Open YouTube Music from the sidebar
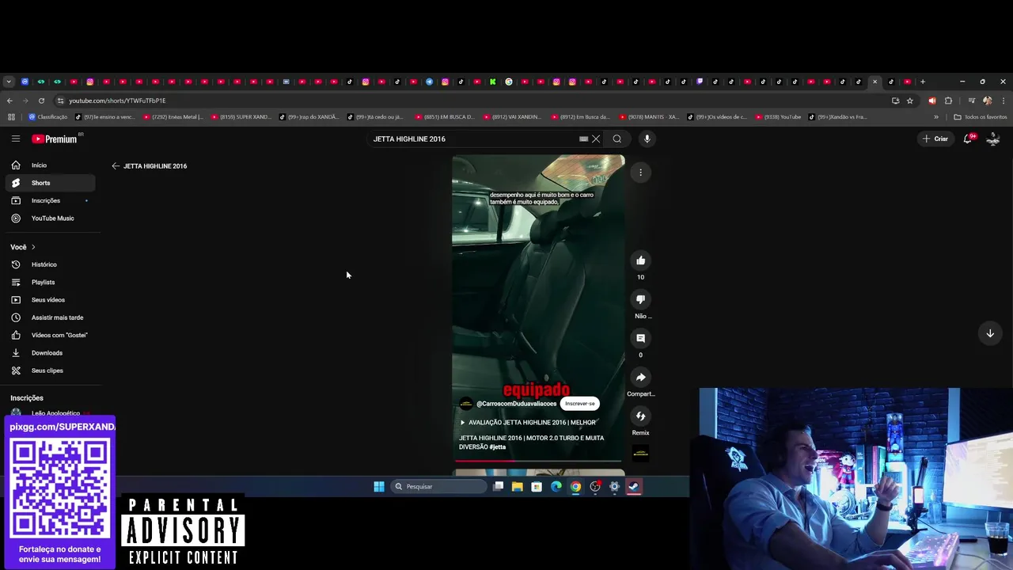This screenshot has width=1013, height=570. pyautogui.click(x=50, y=218)
